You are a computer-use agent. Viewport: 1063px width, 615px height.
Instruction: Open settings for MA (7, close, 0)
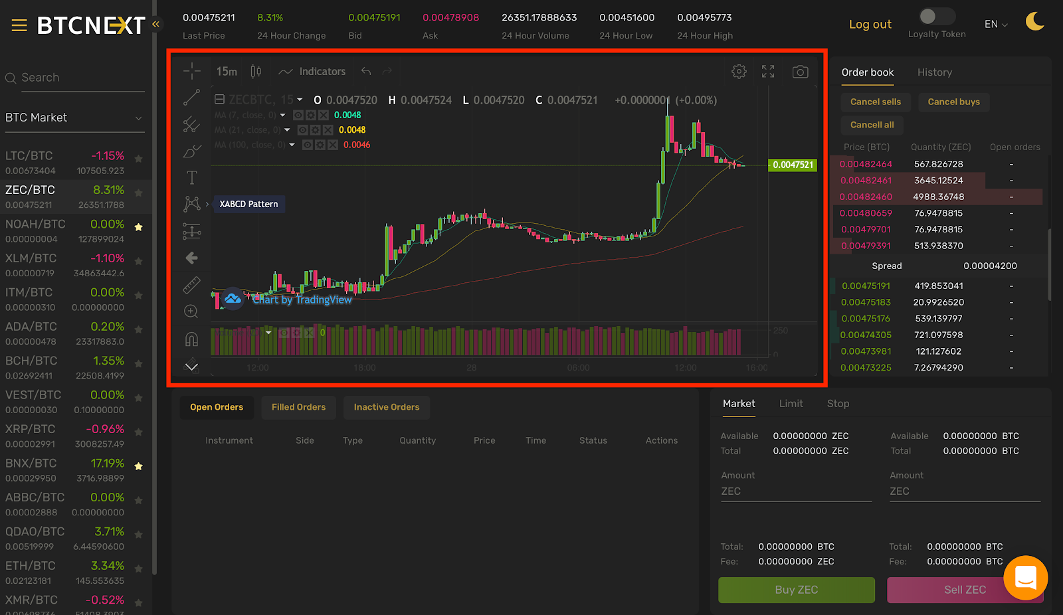click(x=310, y=115)
